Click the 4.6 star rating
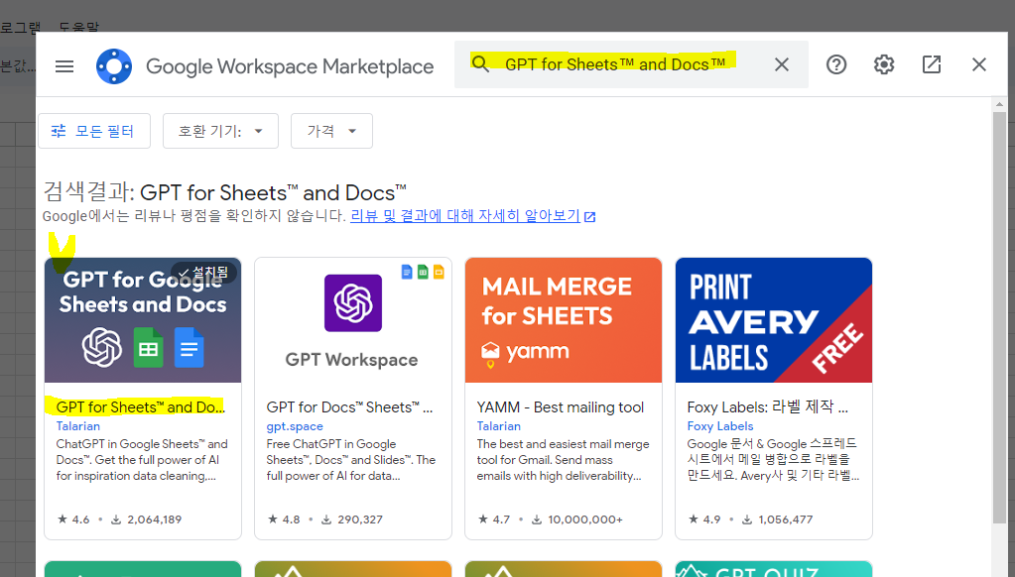The height and width of the screenshot is (577, 1015). 73,519
